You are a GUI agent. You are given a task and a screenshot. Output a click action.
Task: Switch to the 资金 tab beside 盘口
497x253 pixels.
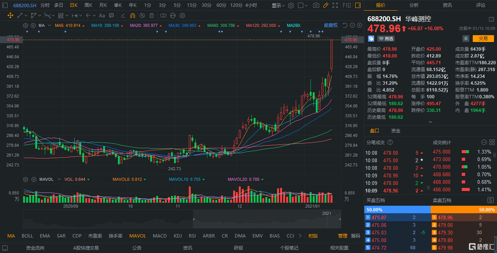point(396,130)
